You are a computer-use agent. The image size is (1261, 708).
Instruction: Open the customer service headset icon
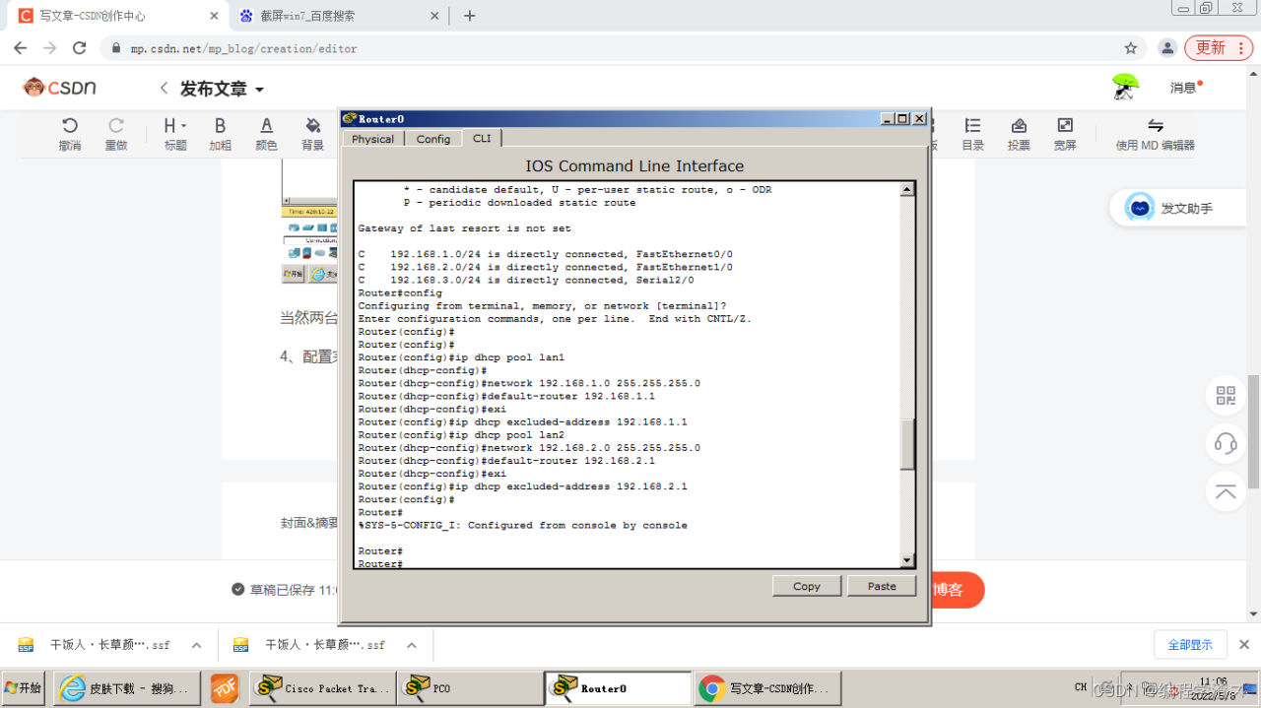click(x=1226, y=443)
